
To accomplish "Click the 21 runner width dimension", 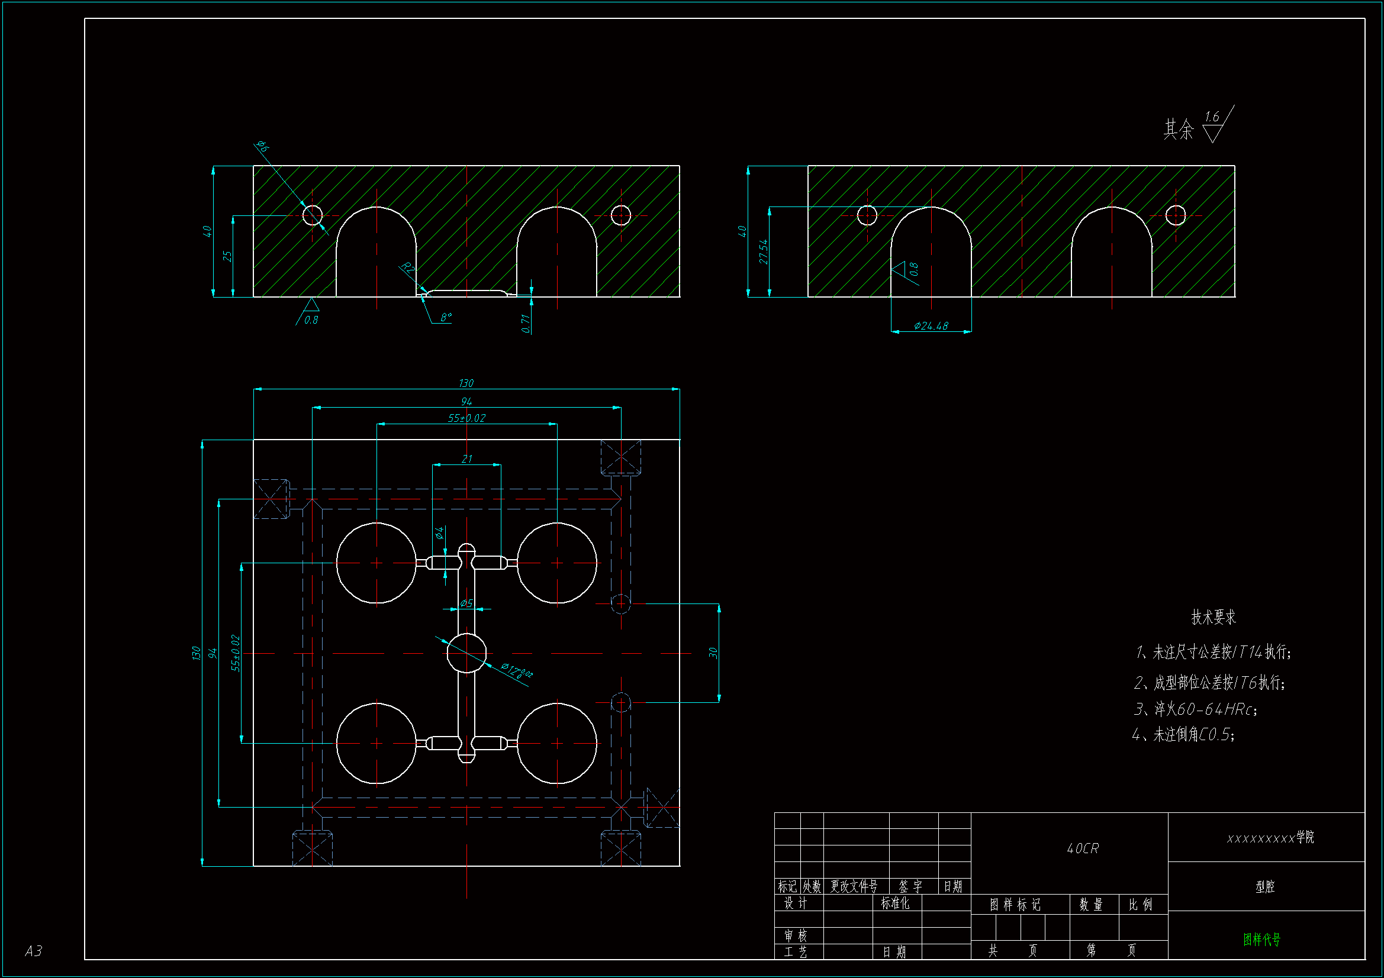I will (x=466, y=459).
